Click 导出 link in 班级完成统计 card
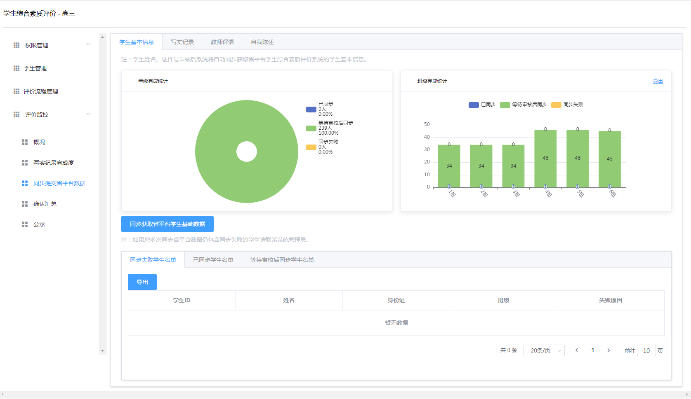The image size is (691, 399). 658,81
